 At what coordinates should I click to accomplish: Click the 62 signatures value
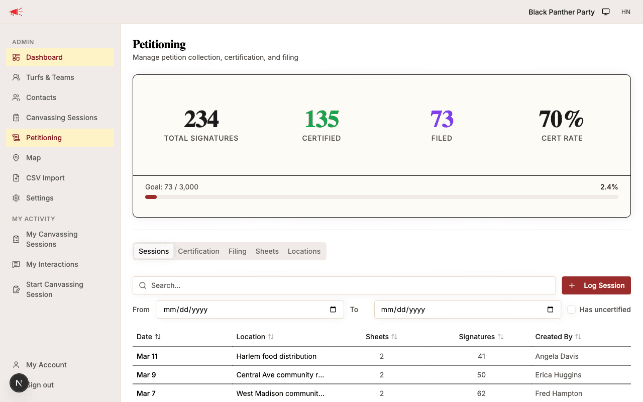pos(482,393)
